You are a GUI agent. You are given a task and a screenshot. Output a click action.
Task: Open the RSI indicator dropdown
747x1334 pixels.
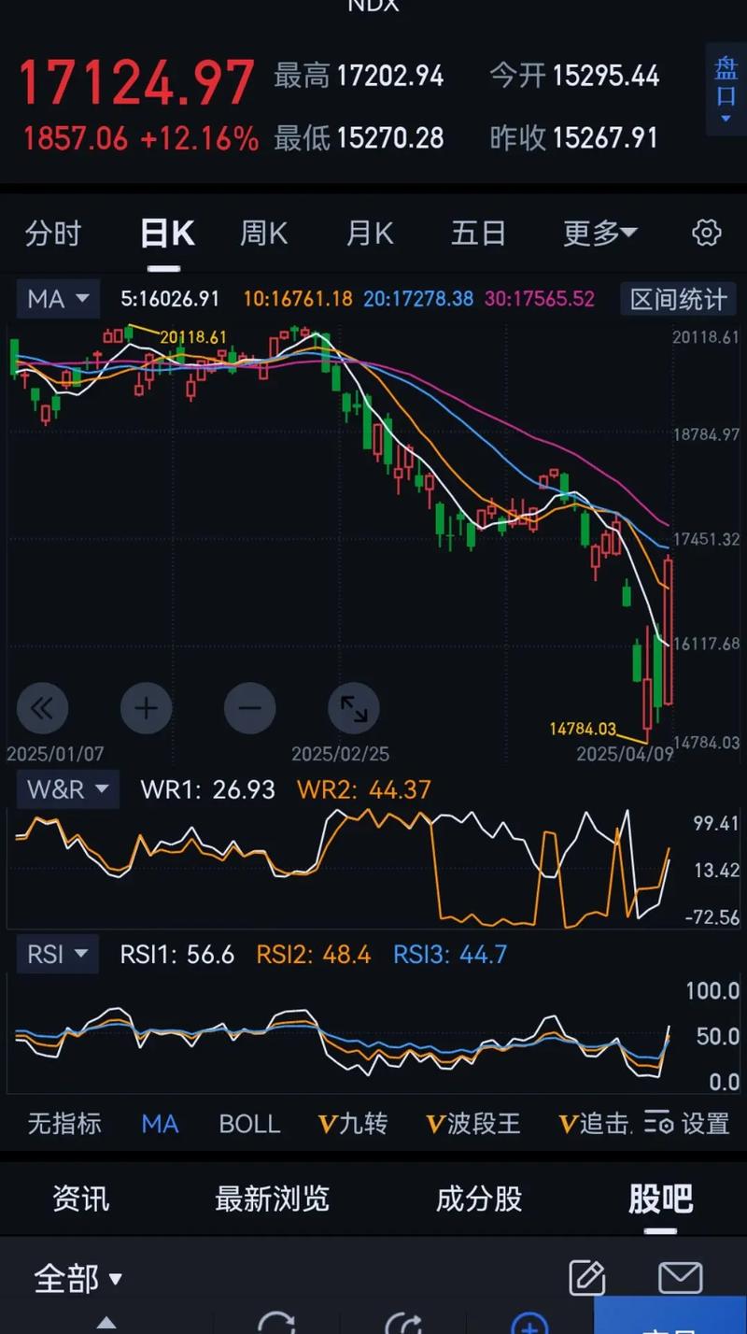tap(57, 955)
